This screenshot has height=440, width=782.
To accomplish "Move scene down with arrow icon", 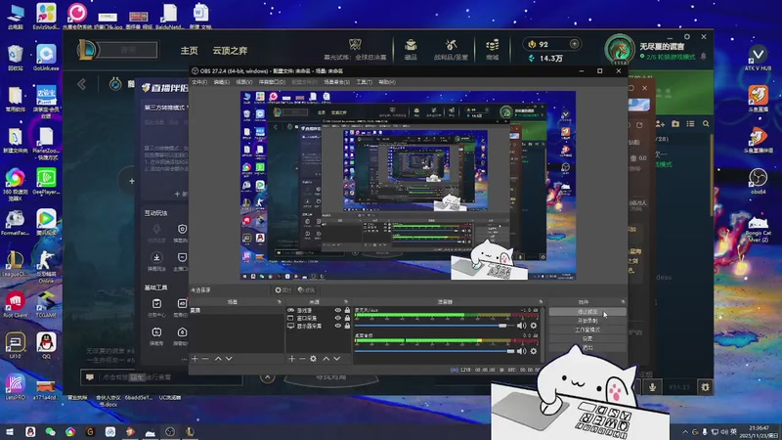I will point(229,359).
